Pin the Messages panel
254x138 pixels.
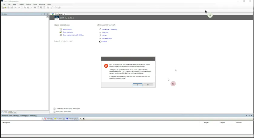coord(249,116)
